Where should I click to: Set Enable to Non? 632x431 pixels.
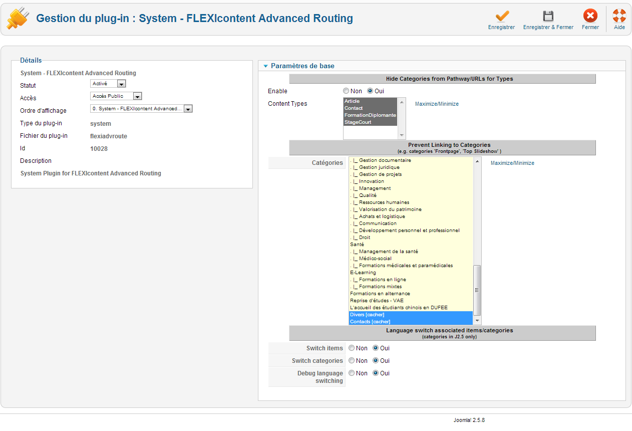point(346,91)
